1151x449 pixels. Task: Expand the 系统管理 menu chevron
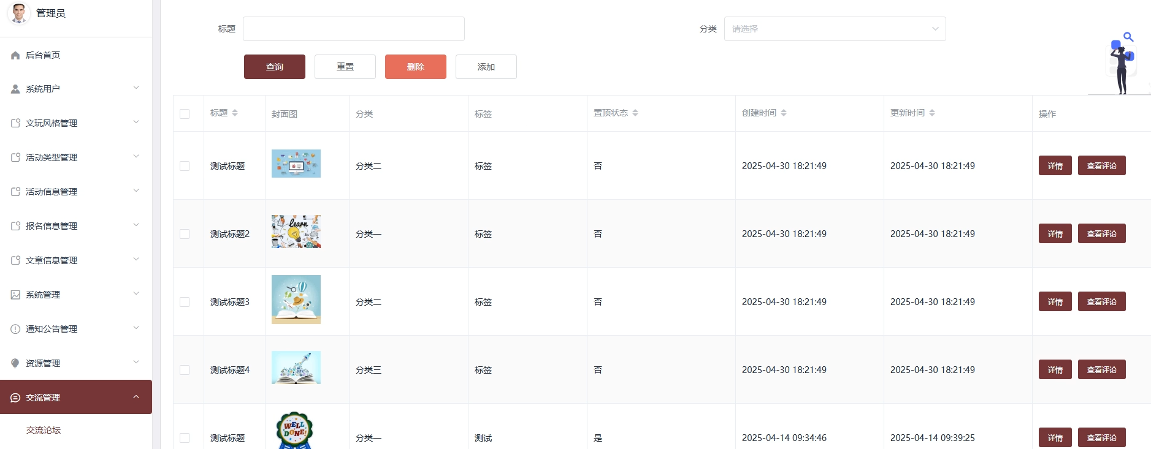point(136,293)
